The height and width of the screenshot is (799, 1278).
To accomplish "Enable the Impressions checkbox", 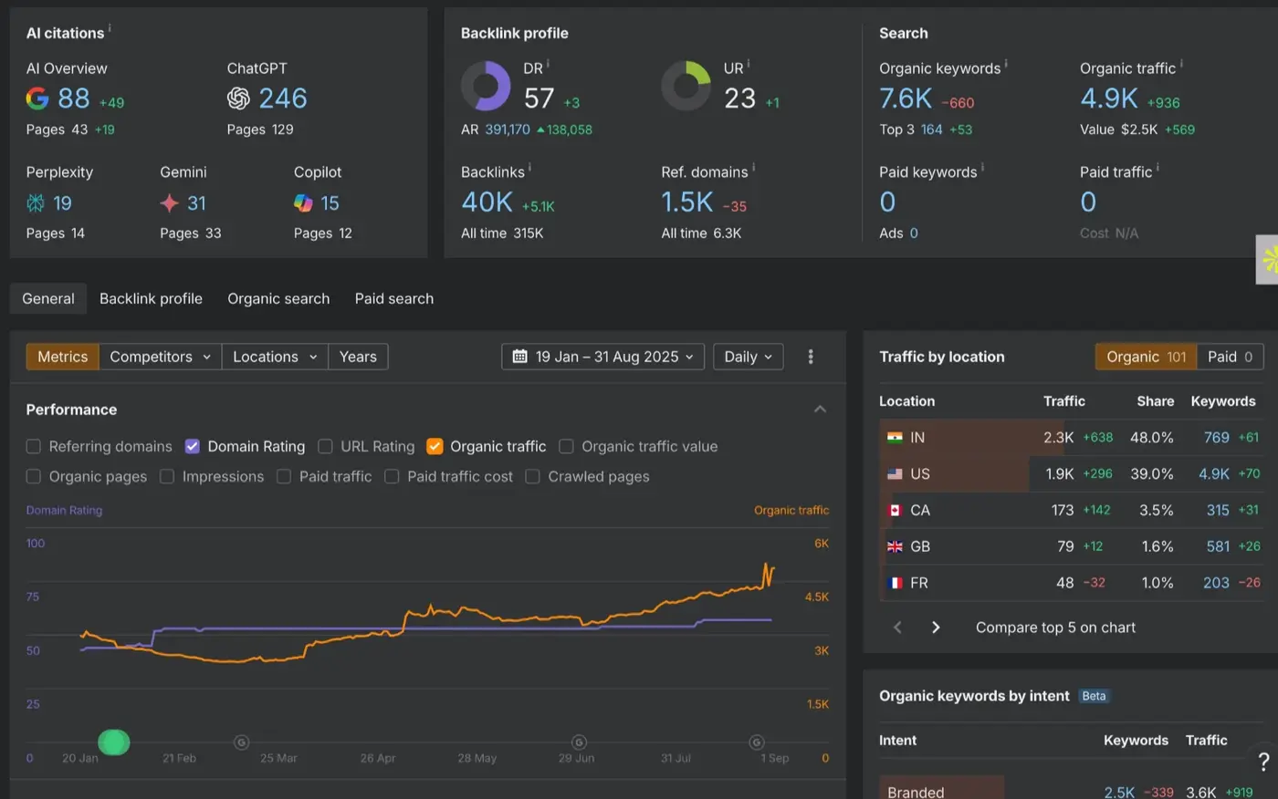I will pos(167,476).
